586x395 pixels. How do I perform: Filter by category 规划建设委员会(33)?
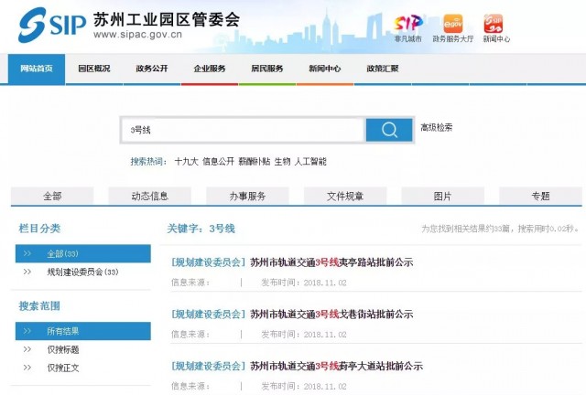(x=83, y=272)
